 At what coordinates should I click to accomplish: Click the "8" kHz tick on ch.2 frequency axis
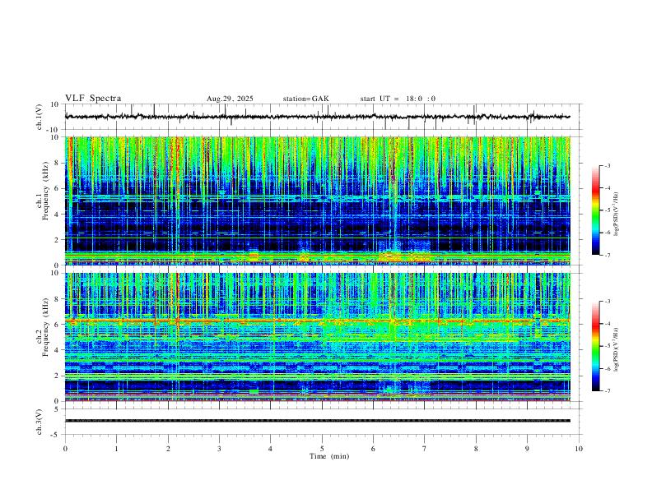pos(57,299)
